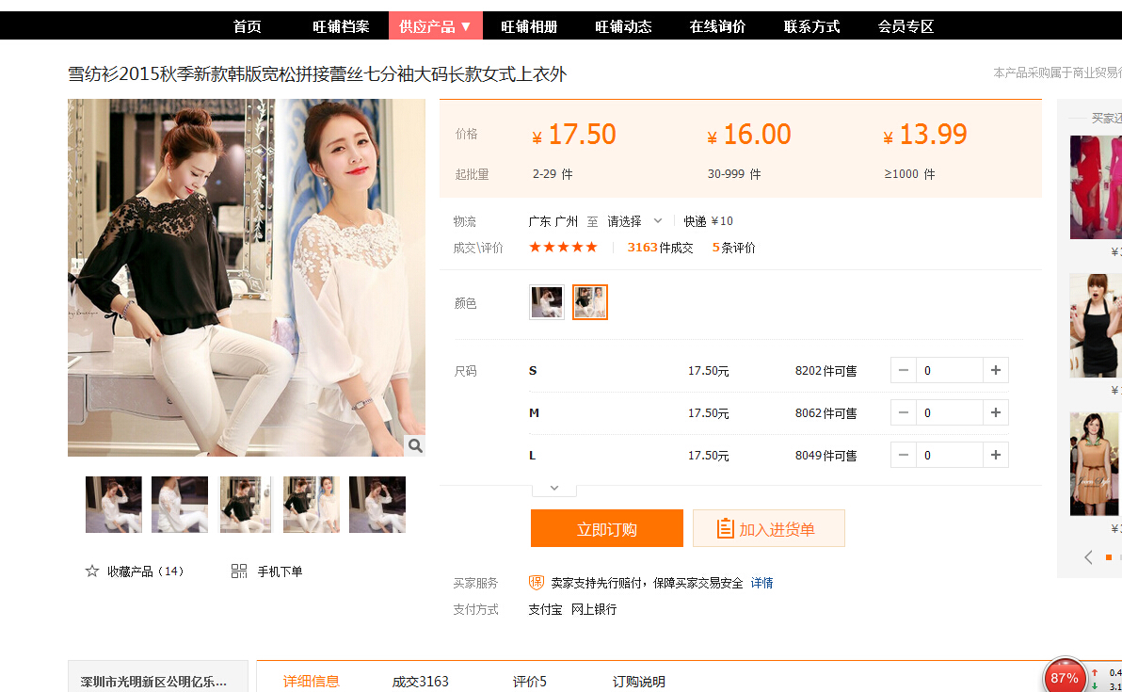The image size is (1122, 692).
Task: Click the buyer protection shield icon
Action: [537, 583]
